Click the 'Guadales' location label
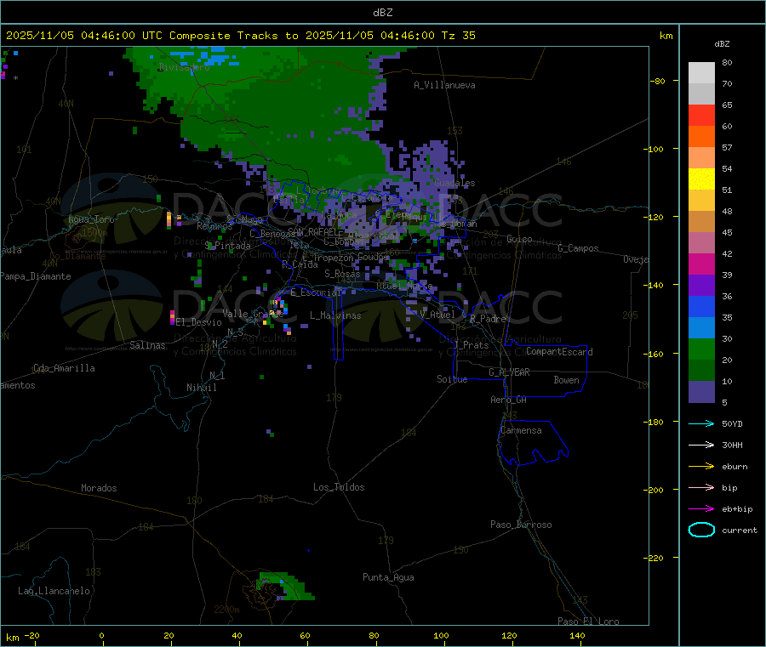 (x=454, y=183)
